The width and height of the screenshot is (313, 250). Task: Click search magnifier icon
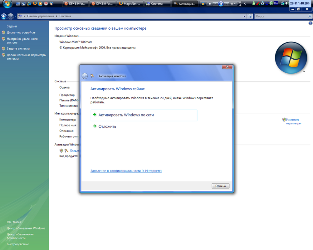310,16
